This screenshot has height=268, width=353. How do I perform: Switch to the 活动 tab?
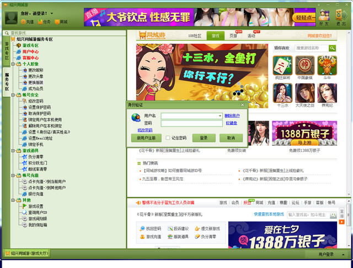(252, 36)
